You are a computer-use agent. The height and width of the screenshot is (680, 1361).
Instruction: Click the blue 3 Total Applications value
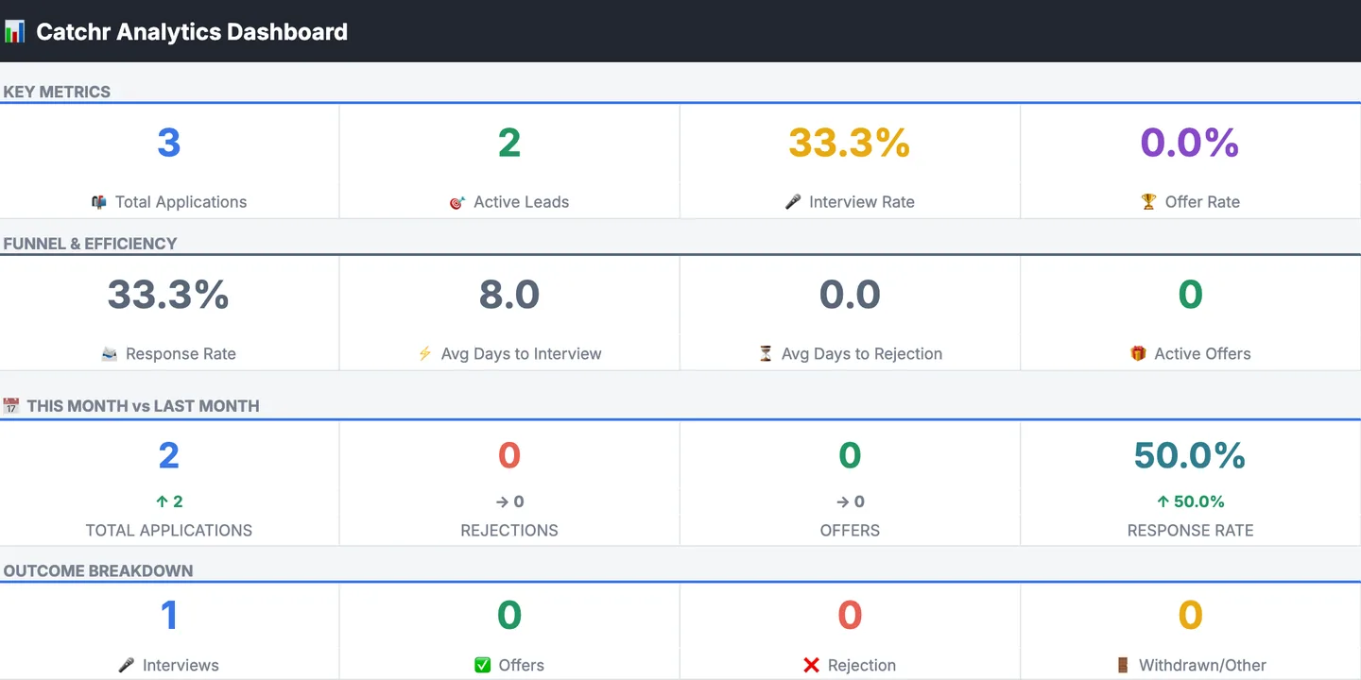tap(169, 143)
